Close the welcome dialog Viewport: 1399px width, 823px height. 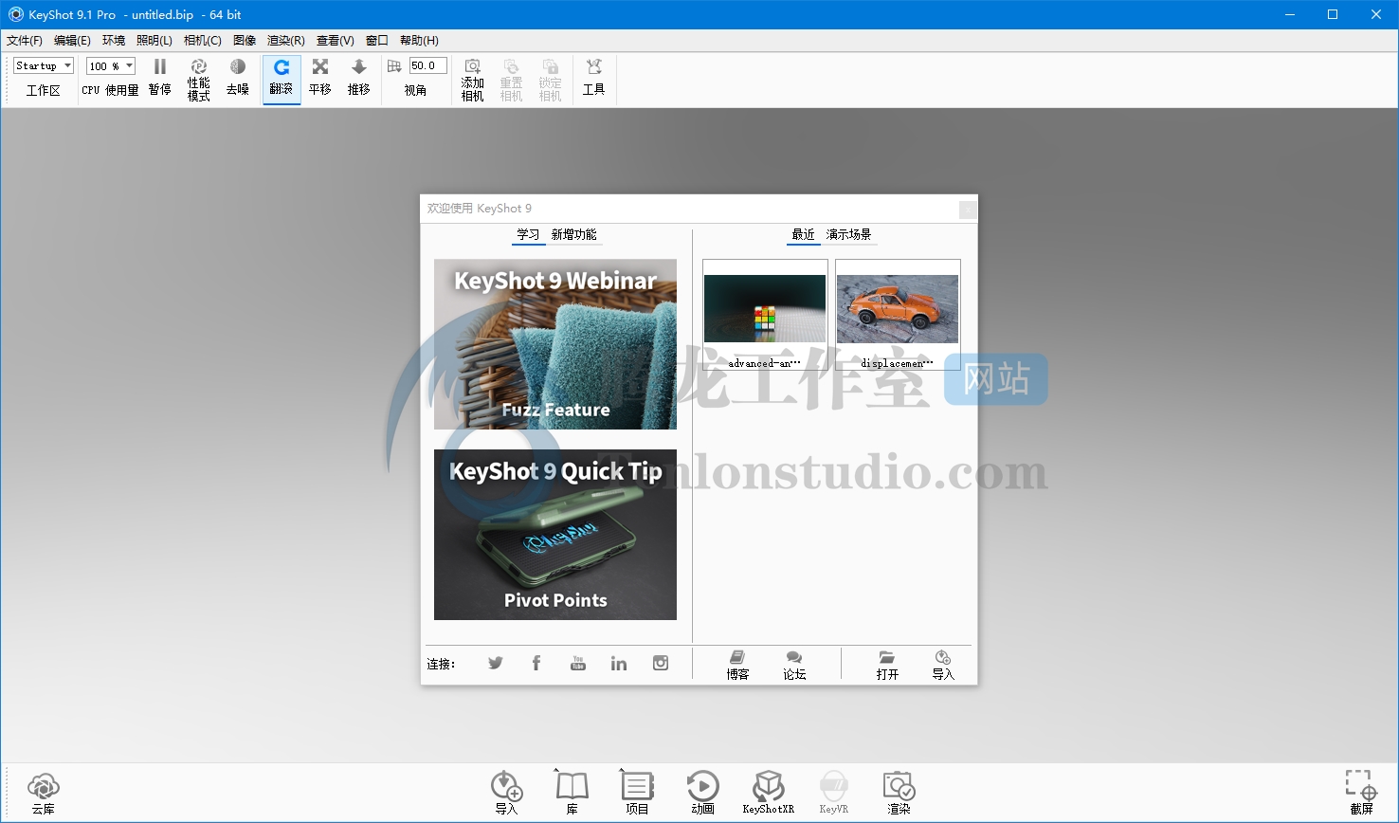pos(968,210)
